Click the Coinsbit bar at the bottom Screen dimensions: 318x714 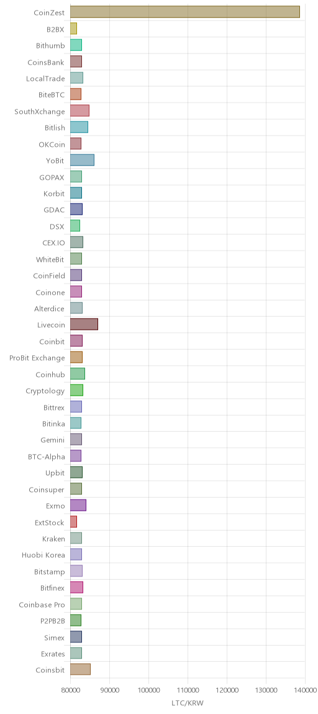click(x=80, y=669)
